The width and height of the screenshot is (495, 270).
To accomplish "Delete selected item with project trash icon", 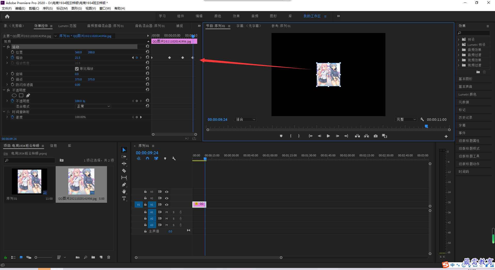I will click(x=109, y=257).
